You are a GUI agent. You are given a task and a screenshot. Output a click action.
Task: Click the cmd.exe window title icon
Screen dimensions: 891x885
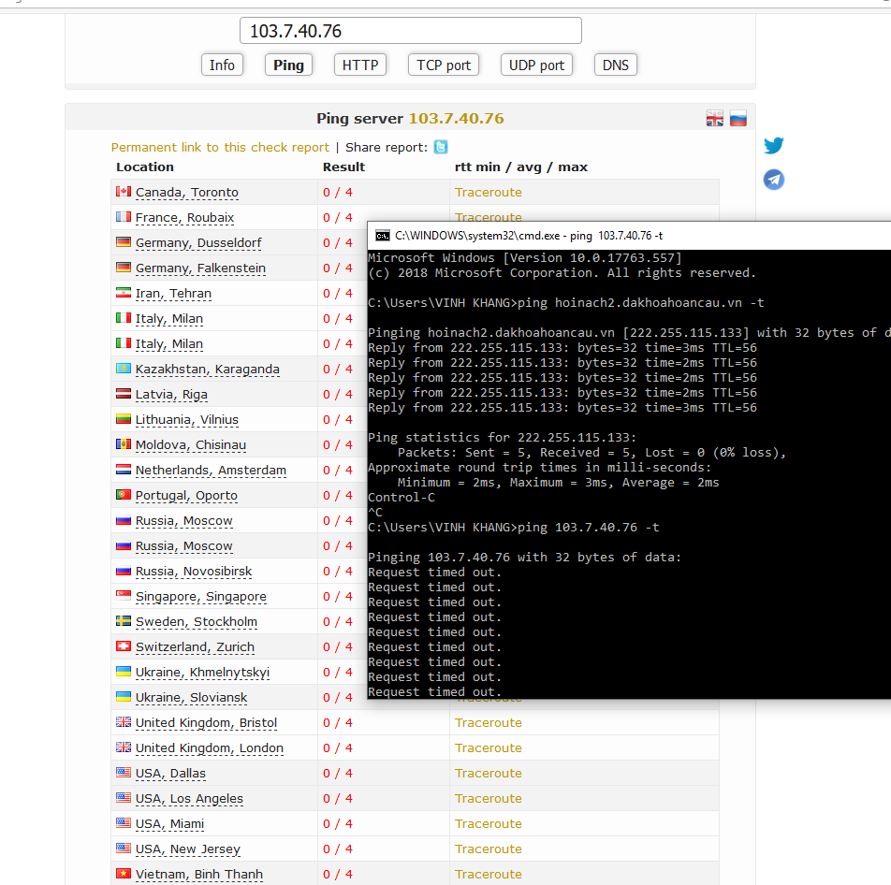click(x=383, y=236)
